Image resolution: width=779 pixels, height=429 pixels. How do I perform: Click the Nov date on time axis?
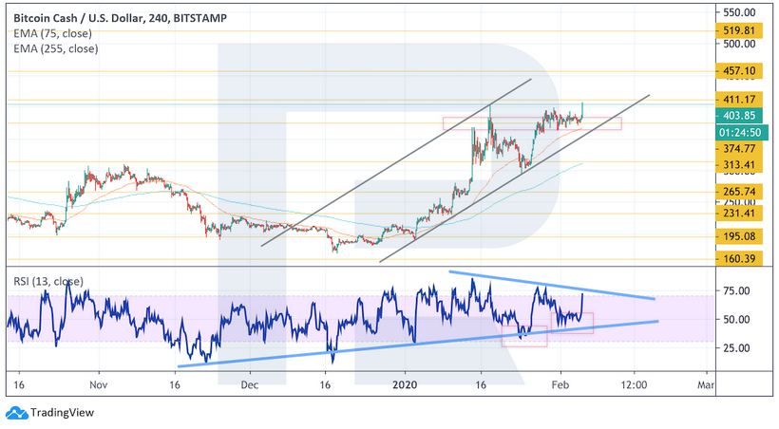(99, 385)
